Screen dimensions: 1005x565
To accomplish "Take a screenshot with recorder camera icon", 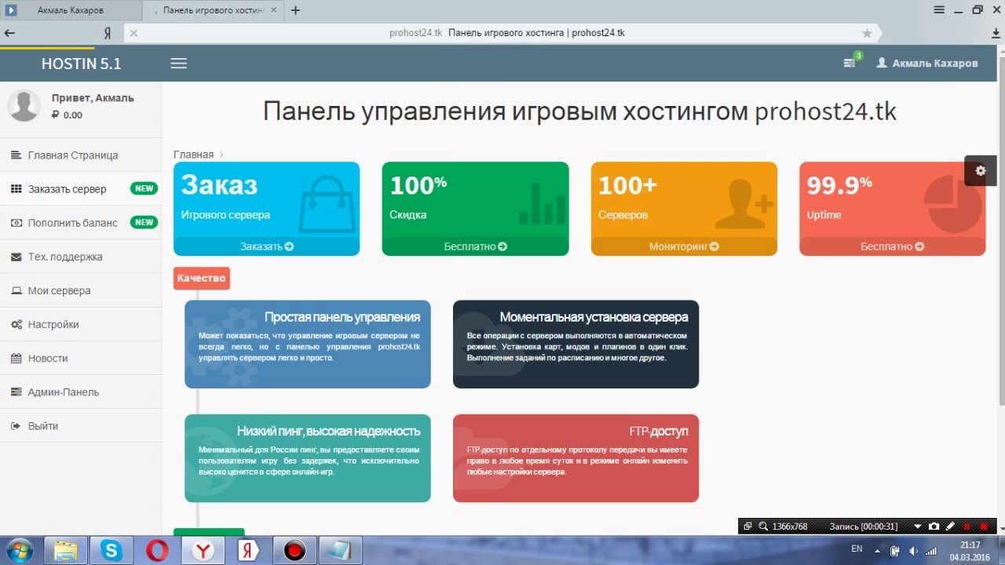I will coord(934,526).
